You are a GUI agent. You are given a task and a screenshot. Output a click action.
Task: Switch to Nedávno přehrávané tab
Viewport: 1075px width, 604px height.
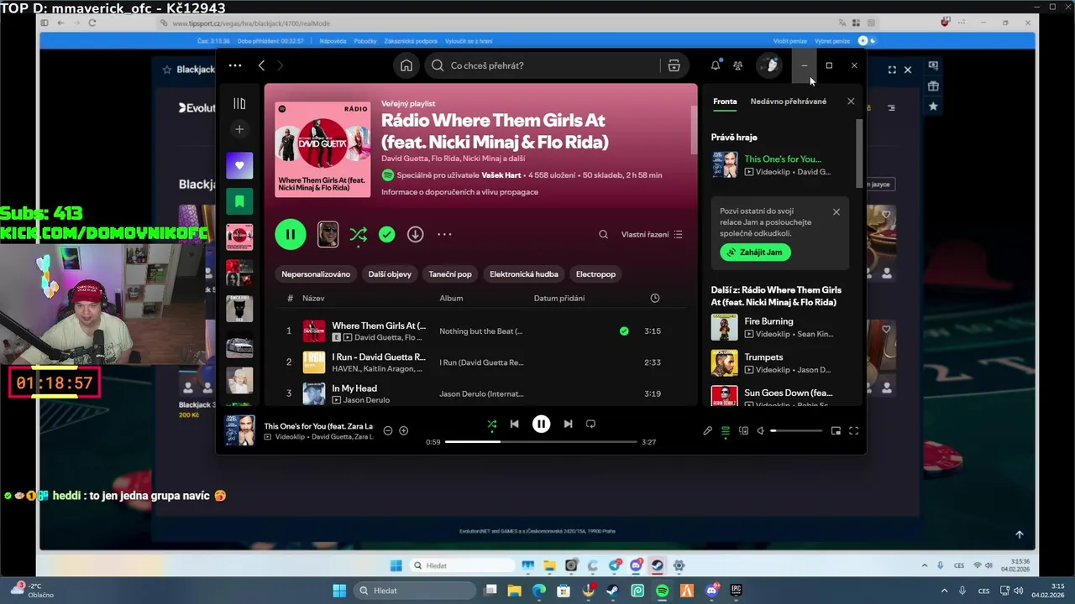[789, 102]
